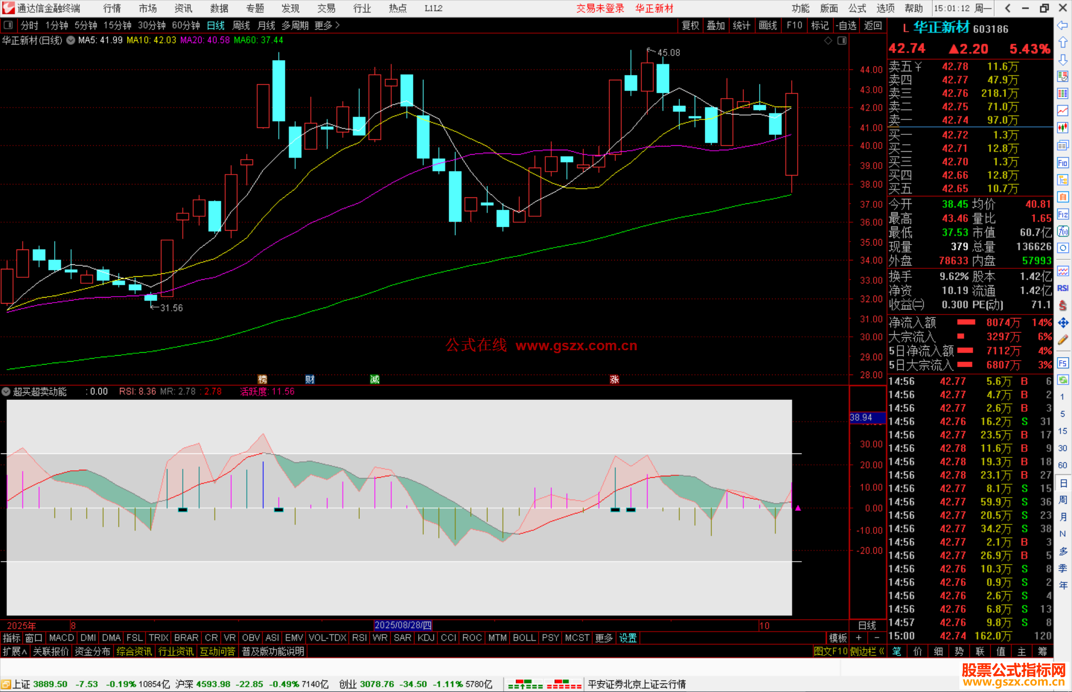Click the four-arrow move icon
Image resolution: width=1072 pixels, height=692 pixels.
click(x=1063, y=323)
